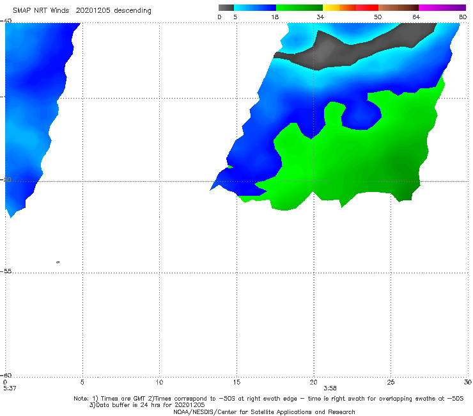The image size is (473, 416).
Task: Click the swath time "3:58"
Action: [x=330, y=388]
